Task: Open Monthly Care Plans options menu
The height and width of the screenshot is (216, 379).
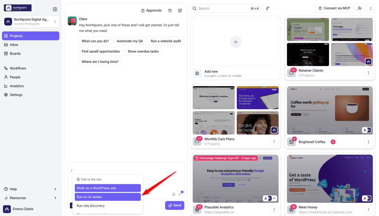Action: tap(274, 141)
